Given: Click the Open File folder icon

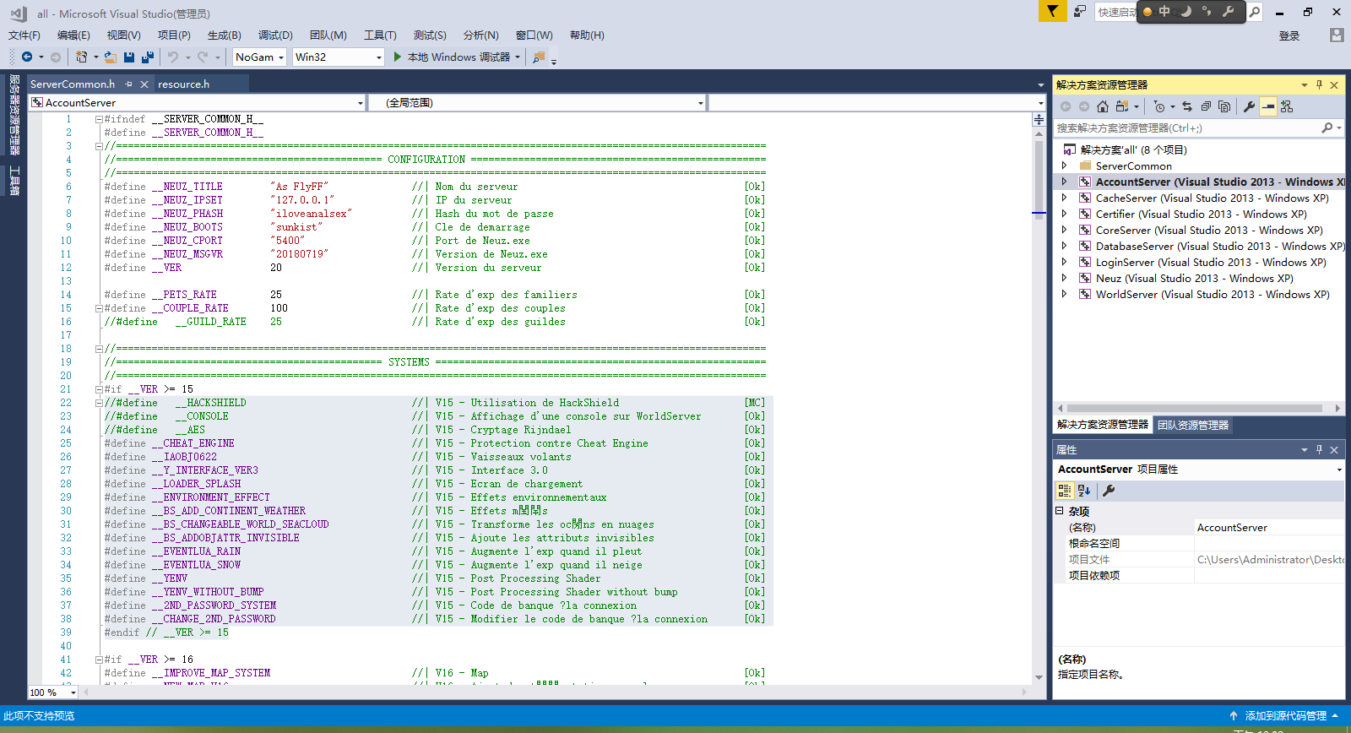Looking at the screenshot, I should pyautogui.click(x=110, y=57).
